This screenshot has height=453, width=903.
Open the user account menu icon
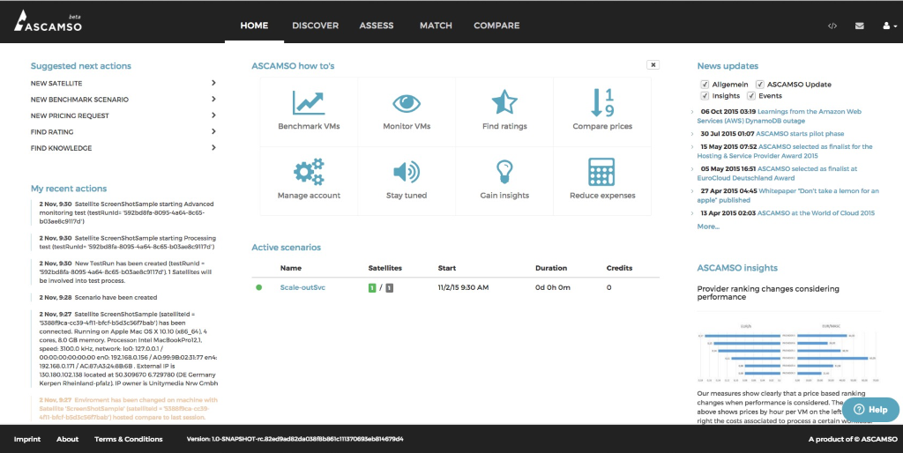click(889, 26)
